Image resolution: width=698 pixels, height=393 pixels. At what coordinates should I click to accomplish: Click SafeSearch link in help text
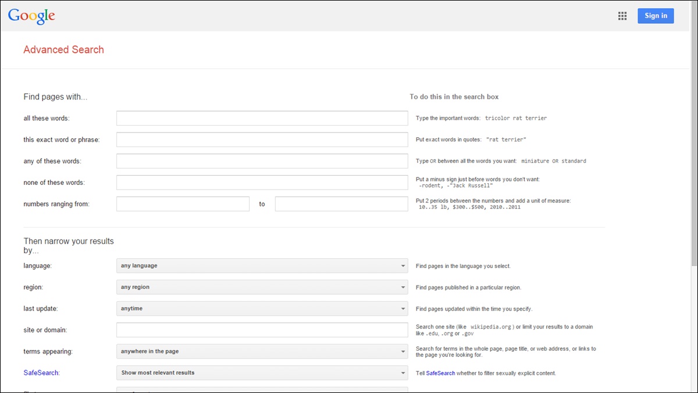pyautogui.click(x=440, y=373)
